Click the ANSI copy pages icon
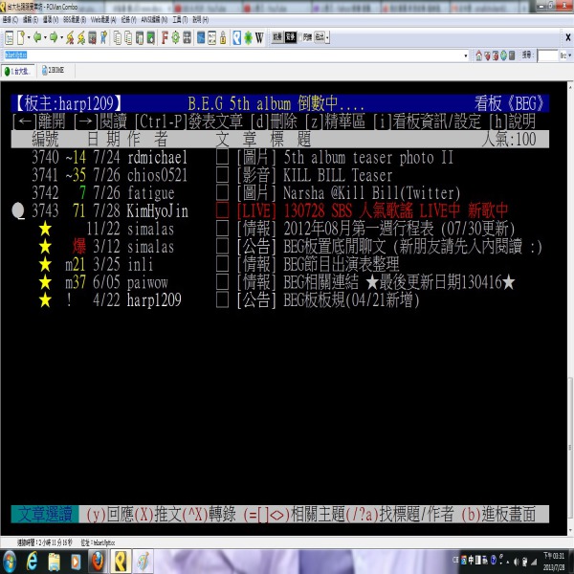 click(x=128, y=37)
